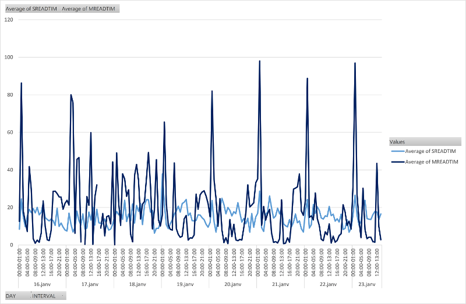Click the 17.janv day group label

[x=90, y=284]
